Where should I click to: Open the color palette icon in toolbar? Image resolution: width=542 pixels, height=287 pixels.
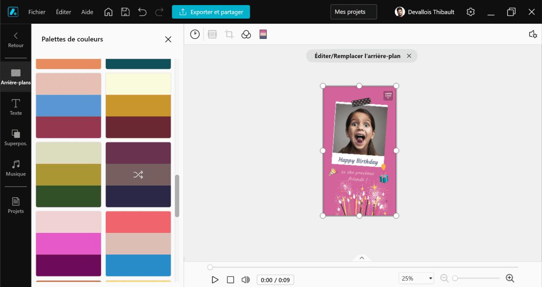[x=263, y=34]
